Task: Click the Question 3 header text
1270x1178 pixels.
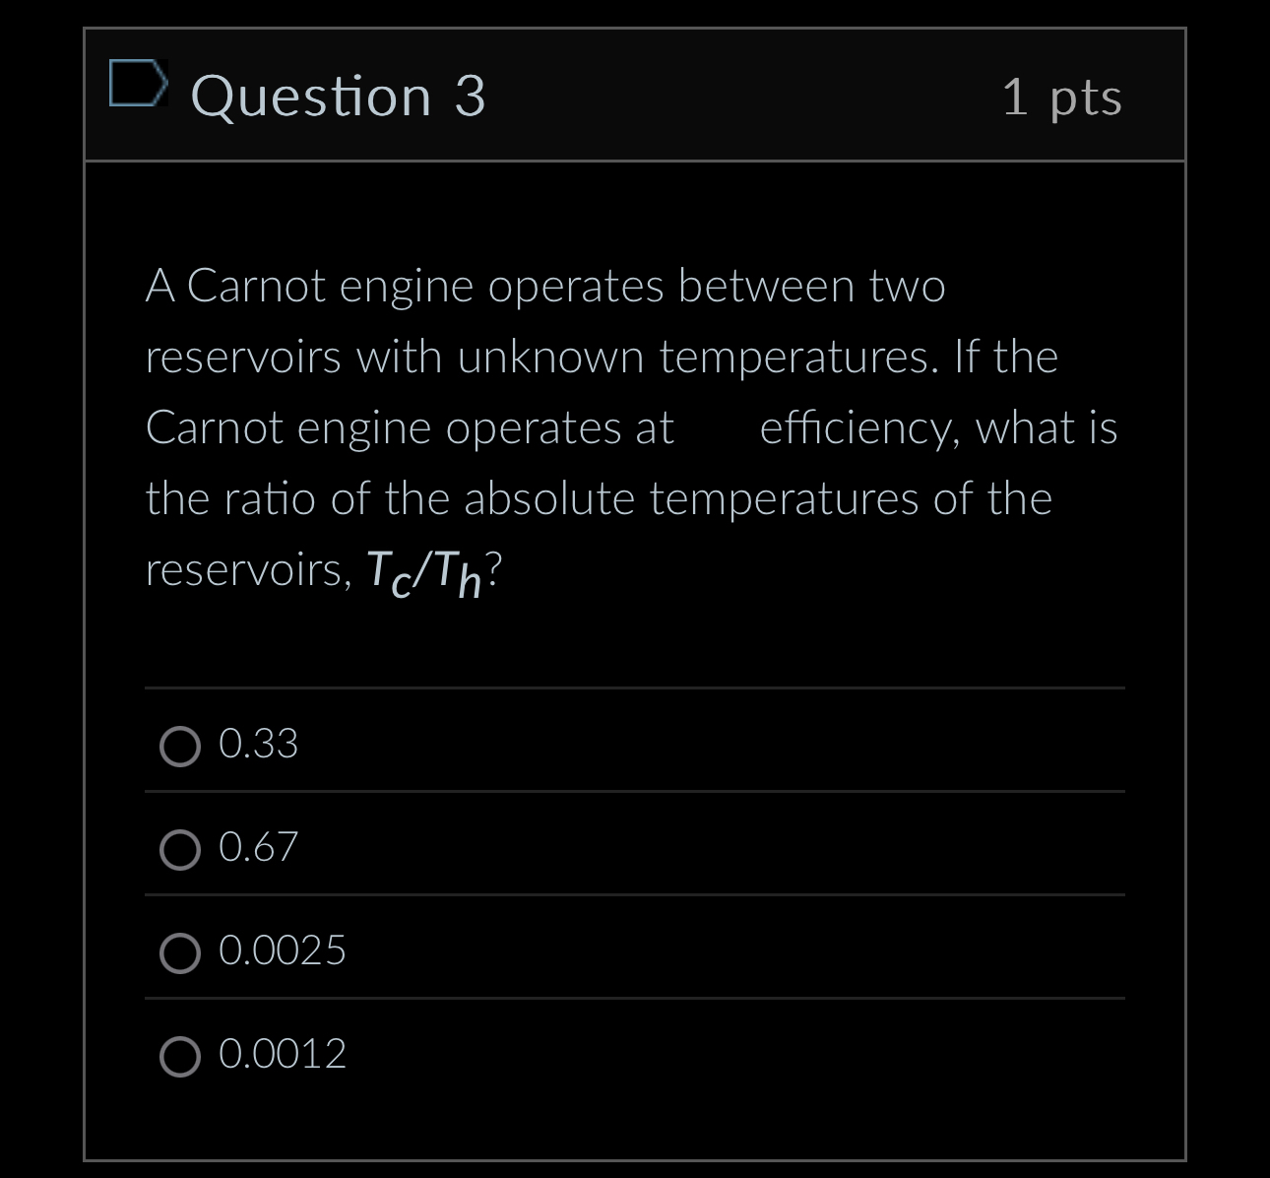Action: 337,96
